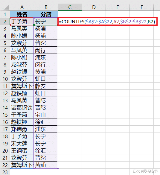The image size is (160, 175).
Task: Select cell A14 诸葛钢铁
Action: pos(22,108)
